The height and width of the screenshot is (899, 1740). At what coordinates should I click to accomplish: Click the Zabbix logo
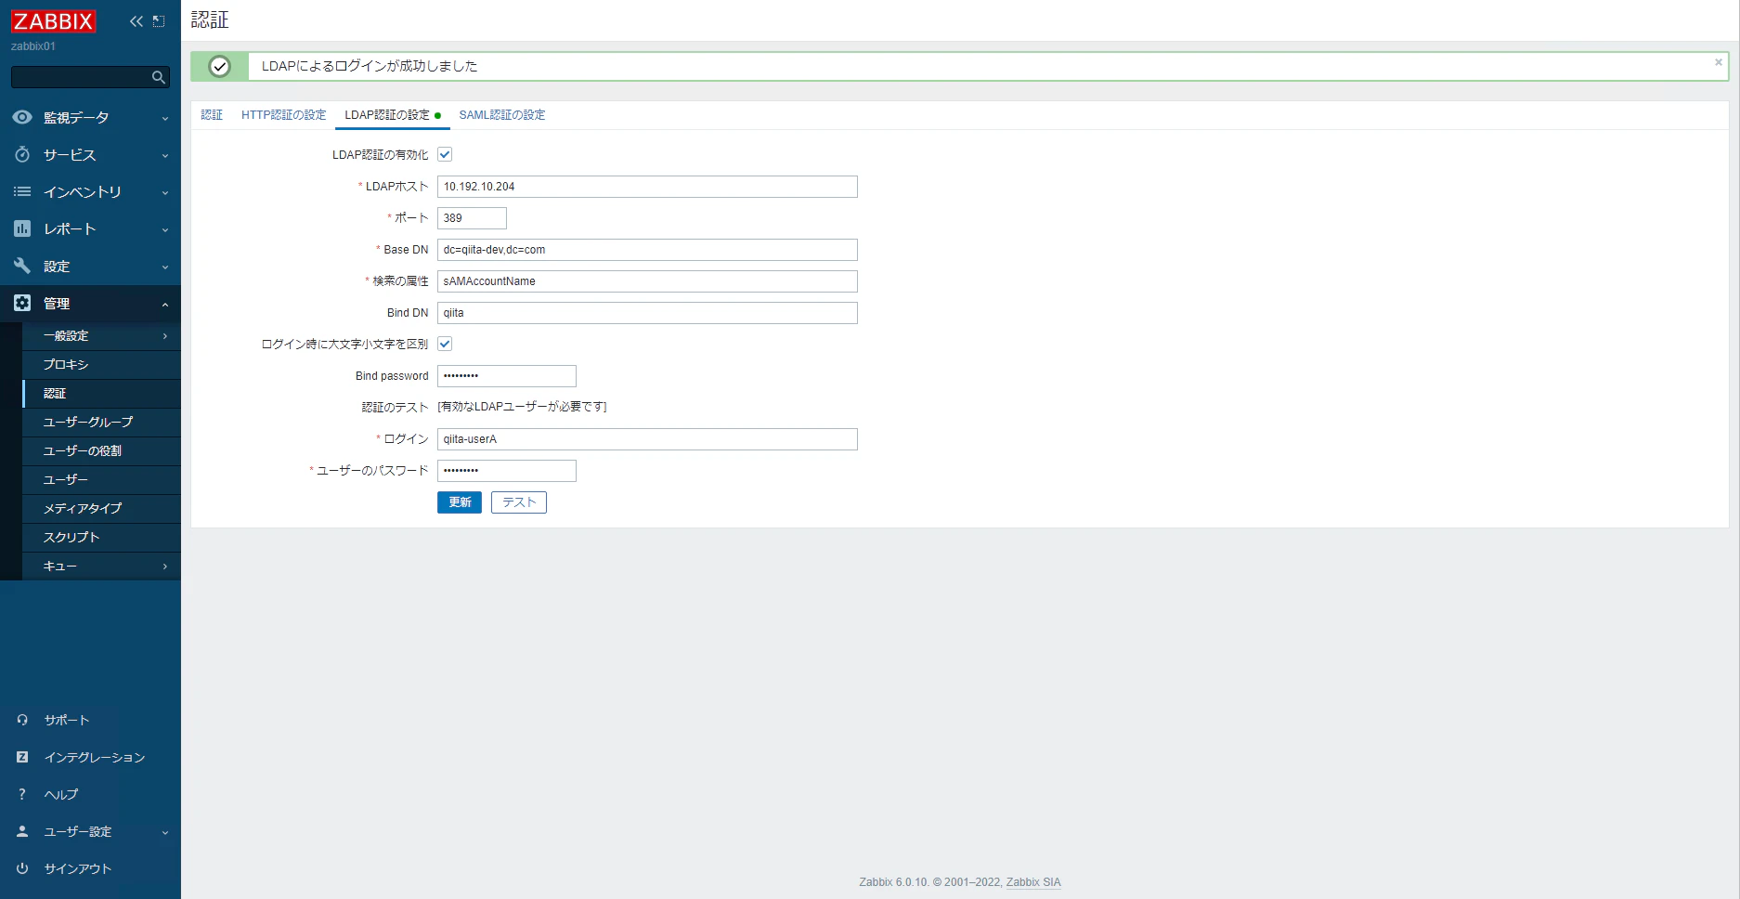point(53,21)
